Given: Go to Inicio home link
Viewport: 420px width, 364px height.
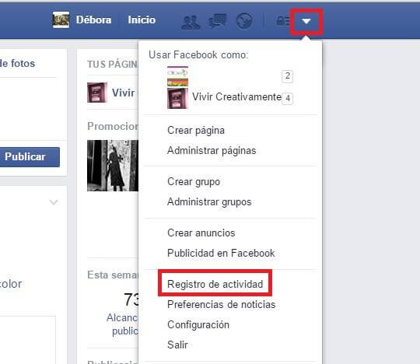Looking at the screenshot, I should (142, 19).
